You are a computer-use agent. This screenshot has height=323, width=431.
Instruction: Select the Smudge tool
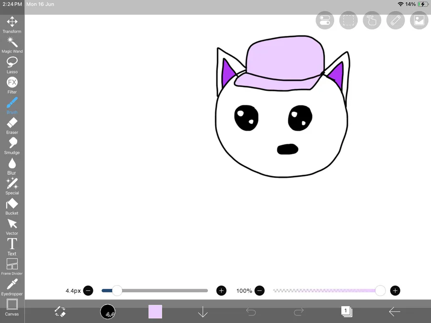pyautogui.click(x=12, y=146)
